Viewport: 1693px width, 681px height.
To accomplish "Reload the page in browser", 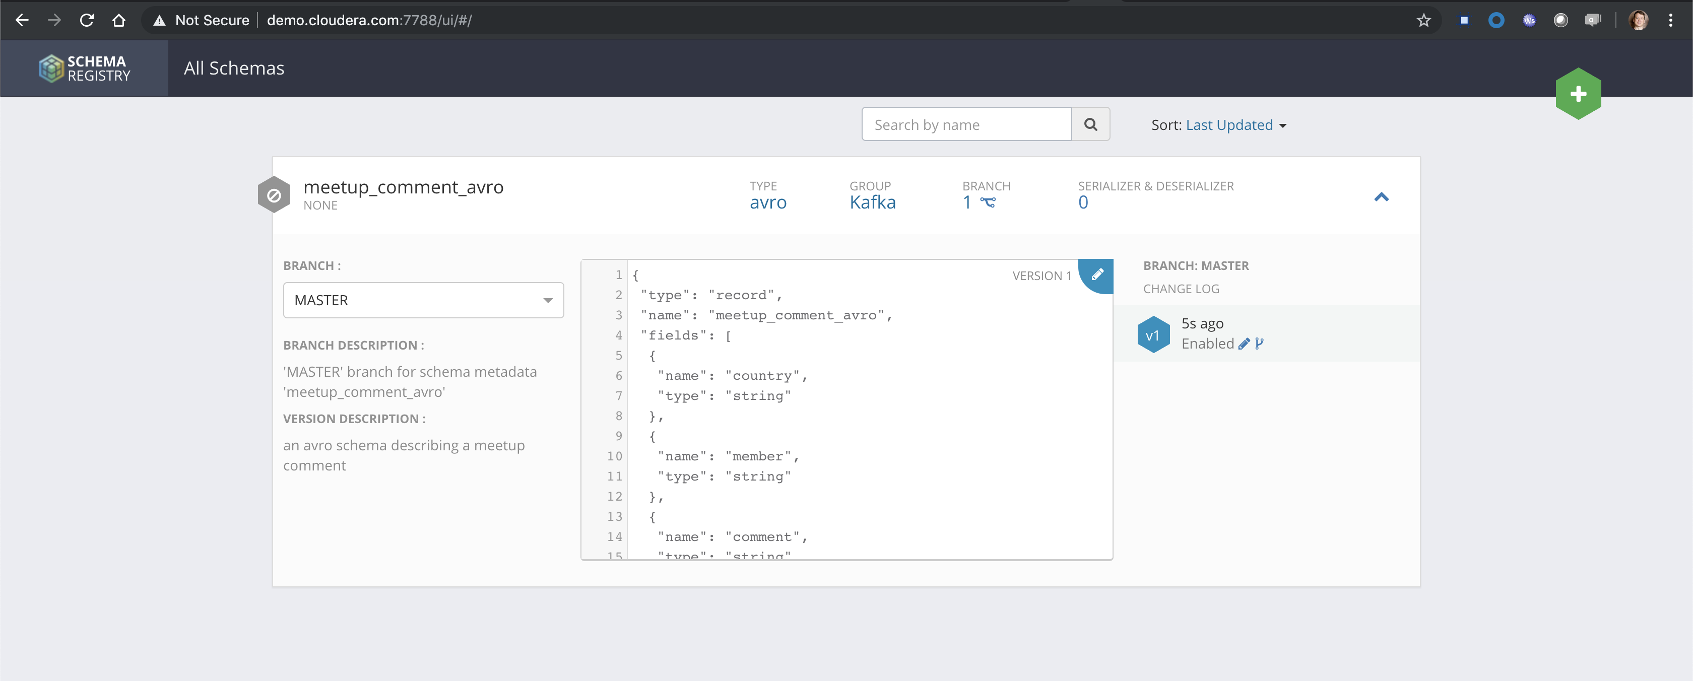I will click(x=86, y=20).
